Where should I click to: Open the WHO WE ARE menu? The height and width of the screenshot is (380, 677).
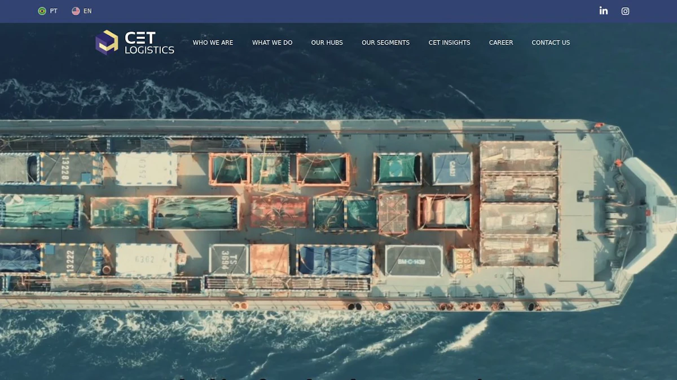pyautogui.click(x=213, y=43)
